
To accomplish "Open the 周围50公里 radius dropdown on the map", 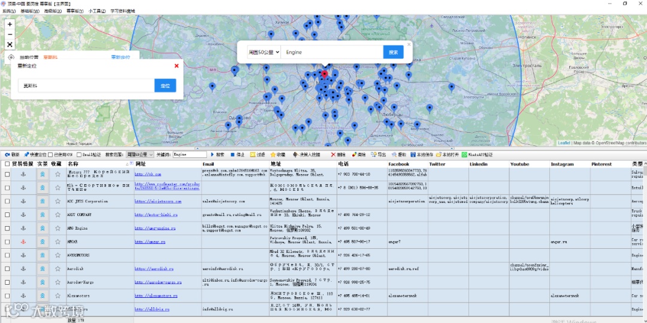I will point(264,52).
